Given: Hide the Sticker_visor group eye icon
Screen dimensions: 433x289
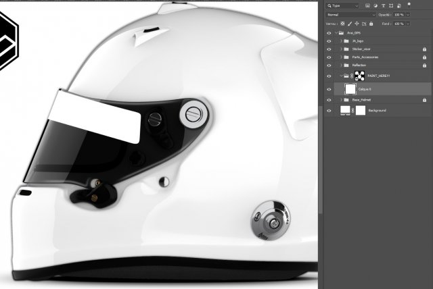Looking at the screenshot, I should pyautogui.click(x=329, y=49).
